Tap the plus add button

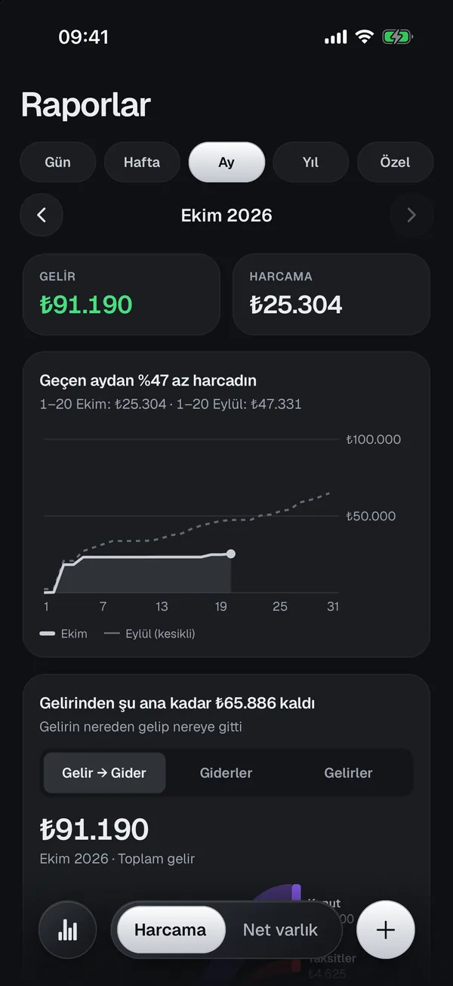386,929
